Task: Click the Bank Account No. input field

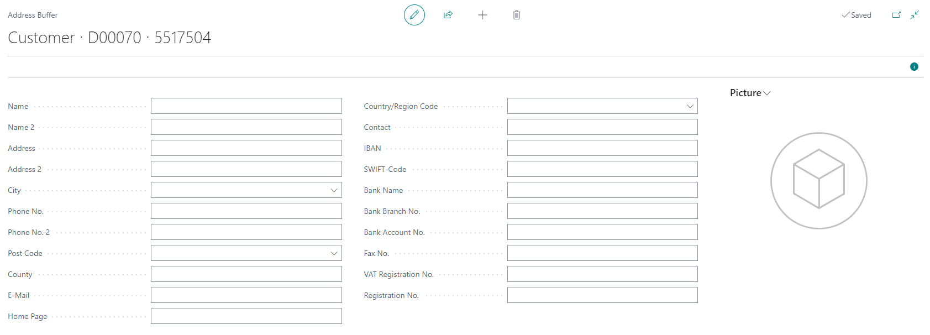Action: [602, 232]
